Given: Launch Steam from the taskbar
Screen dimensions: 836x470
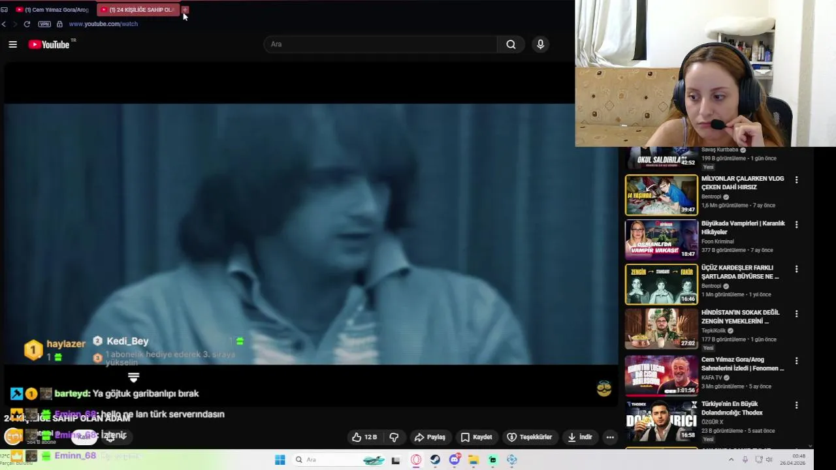Looking at the screenshot, I should pyautogui.click(x=435, y=460).
